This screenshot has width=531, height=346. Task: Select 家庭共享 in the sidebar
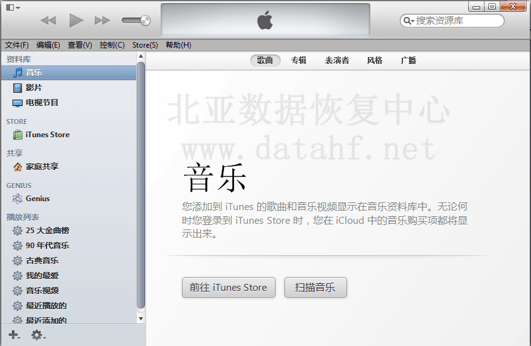coord(69,166)
